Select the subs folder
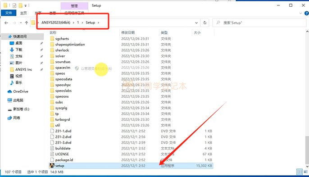Viewport: 309px width, 177px height. click(59, 102)
